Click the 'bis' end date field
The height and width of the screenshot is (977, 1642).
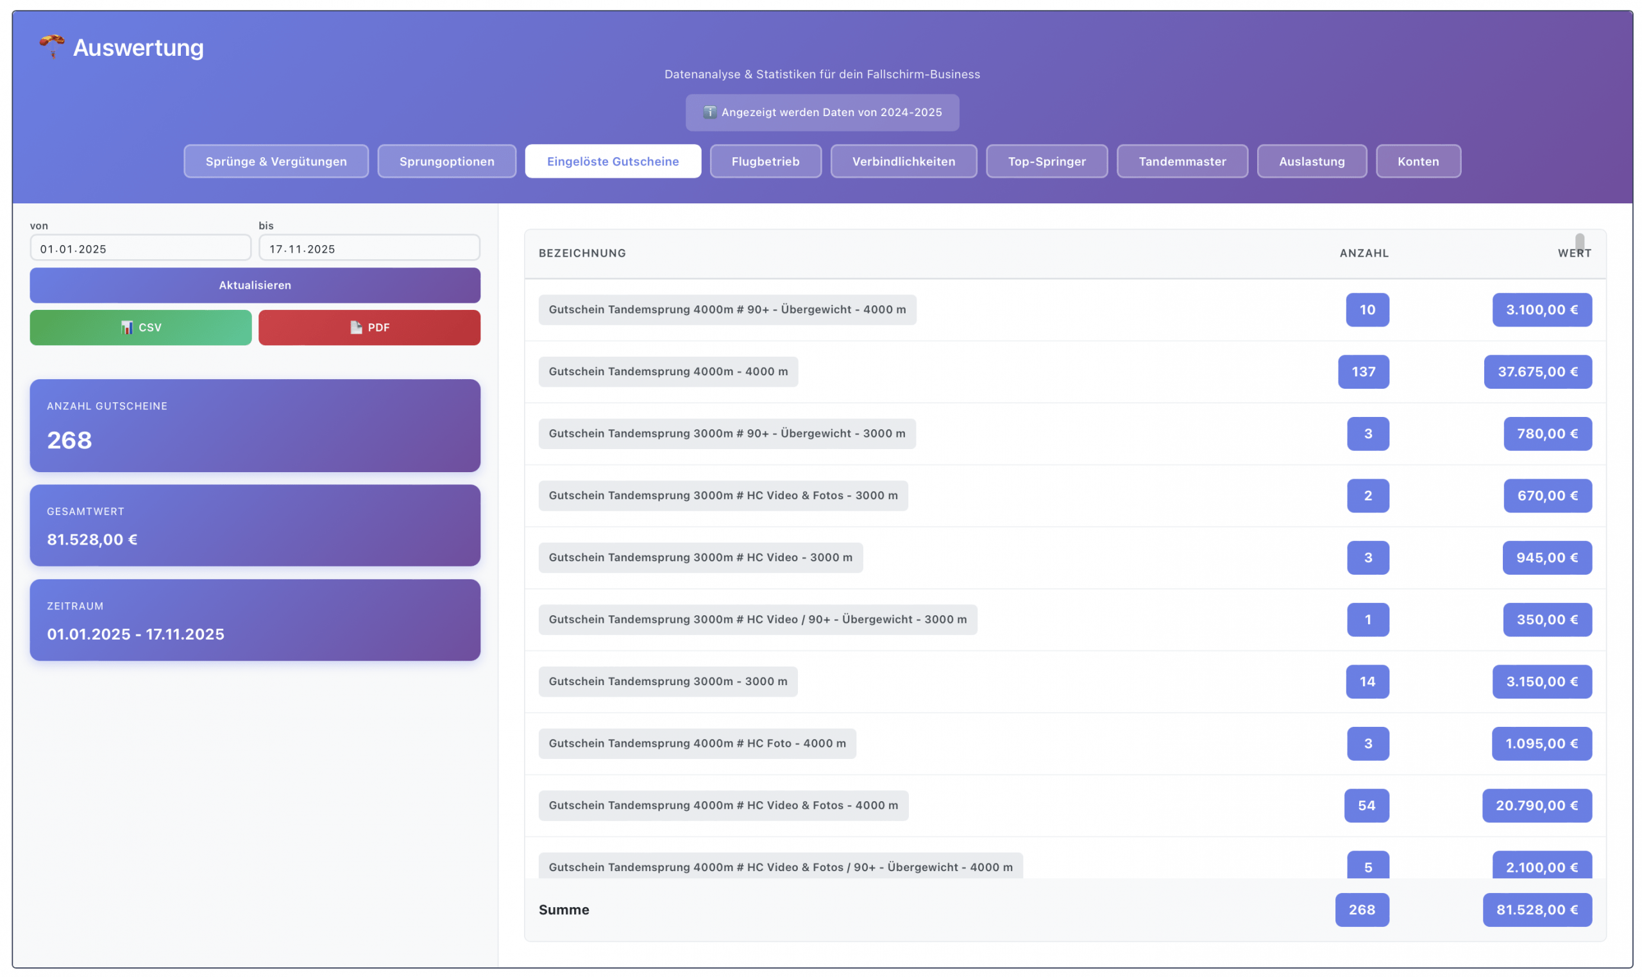tap(369, 249)
